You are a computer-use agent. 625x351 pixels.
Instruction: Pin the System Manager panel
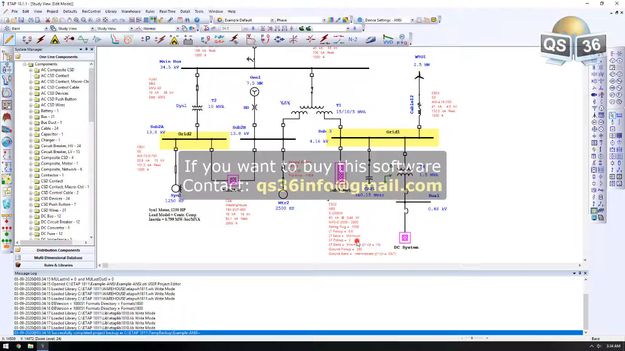[86, 49]
